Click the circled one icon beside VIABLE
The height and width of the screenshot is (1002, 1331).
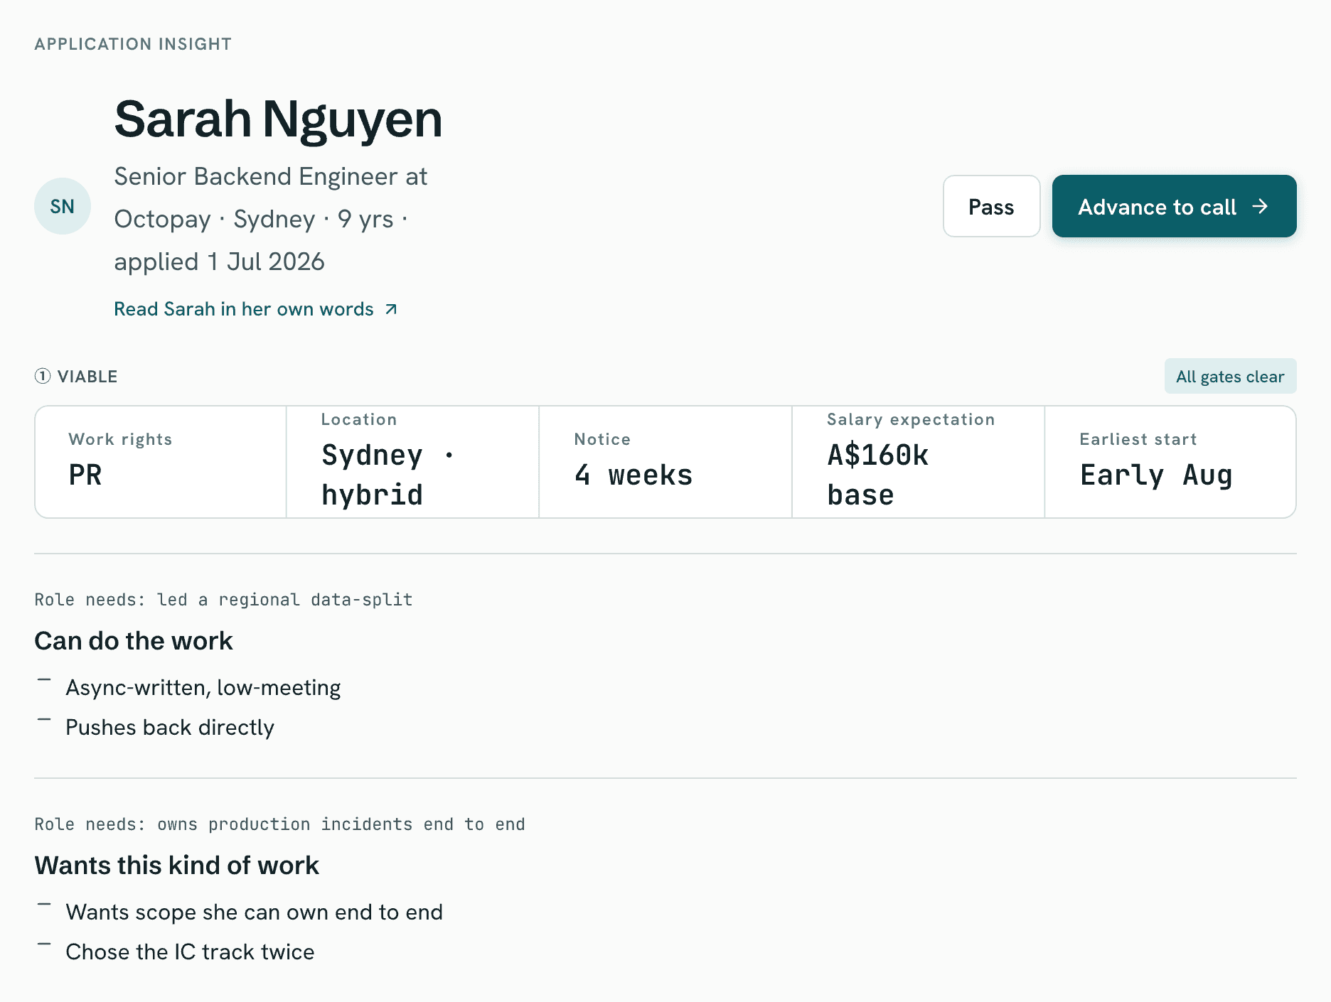point(43,376)
